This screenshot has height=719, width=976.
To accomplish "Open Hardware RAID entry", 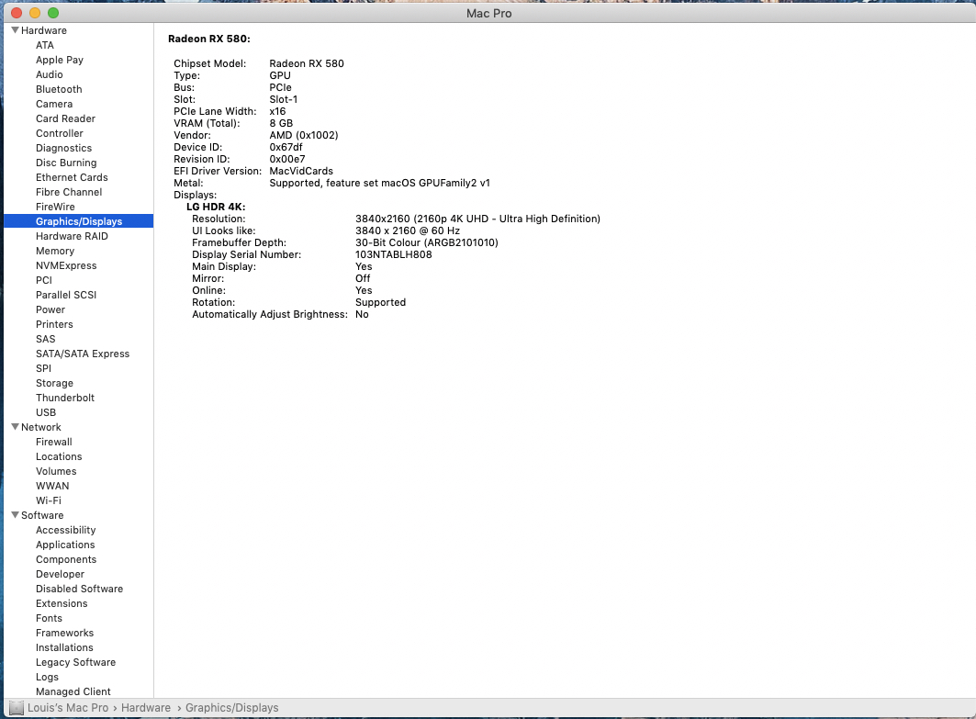I will [72, 236].
